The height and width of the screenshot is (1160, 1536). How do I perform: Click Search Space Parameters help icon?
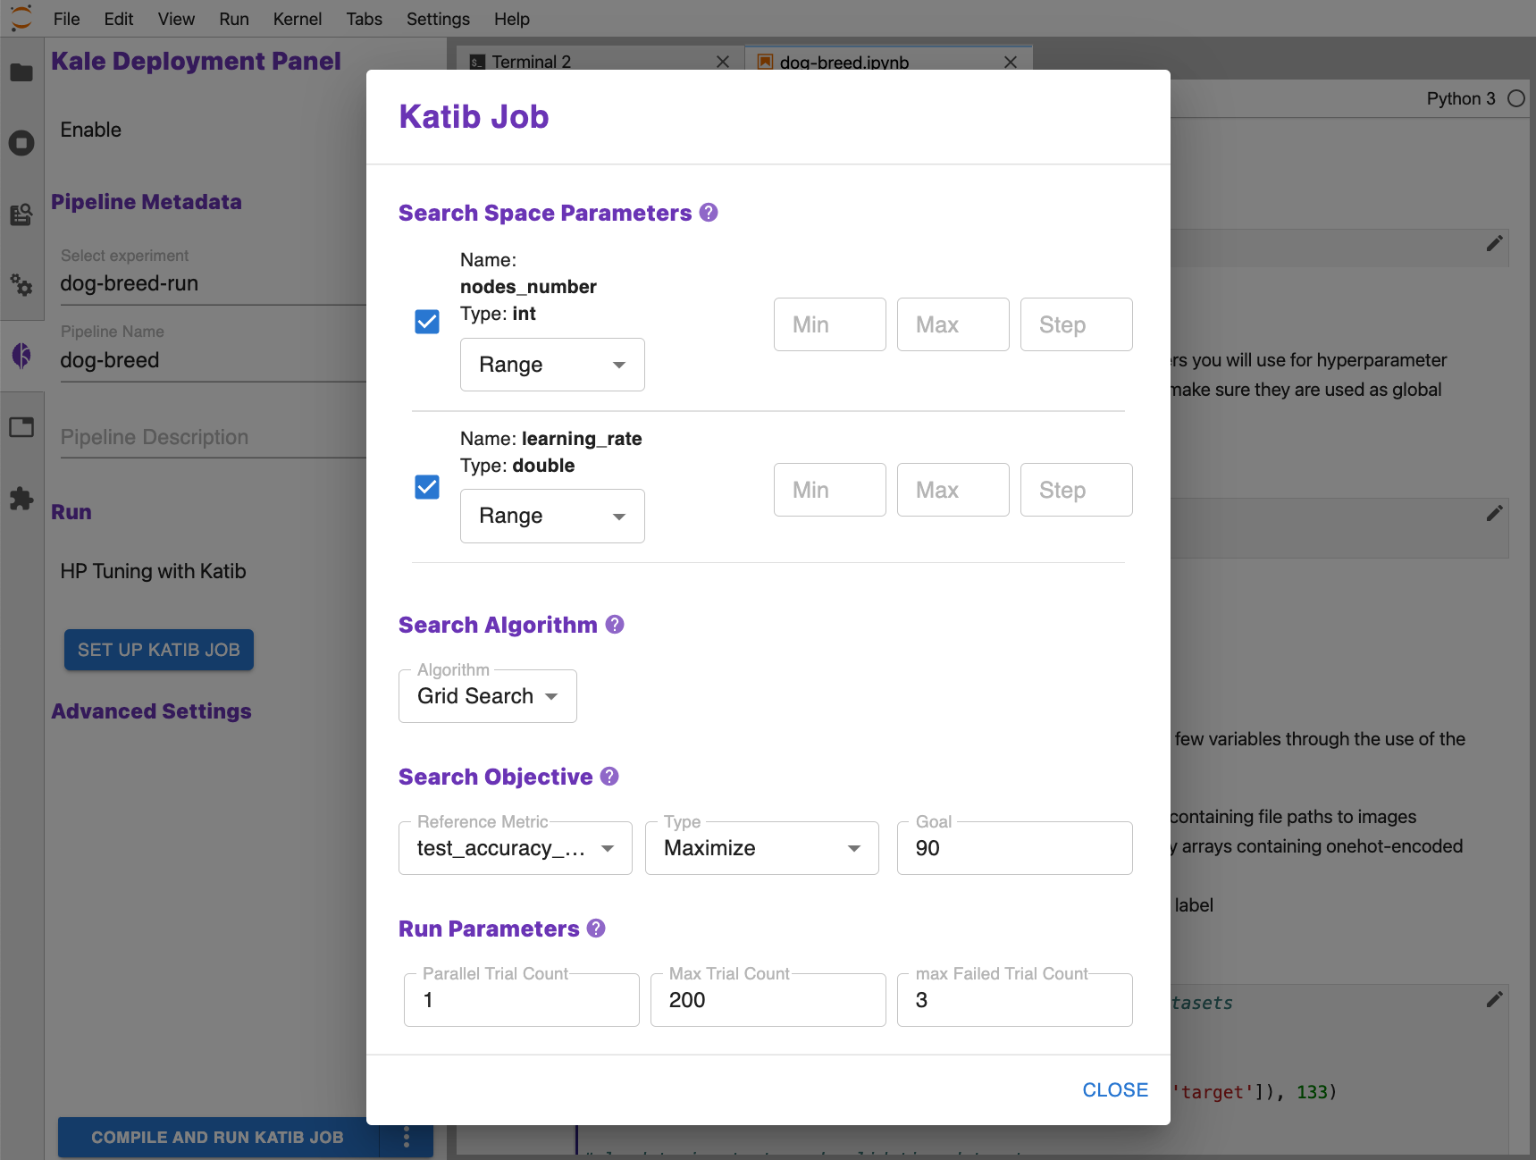click(x=709, y=213)
